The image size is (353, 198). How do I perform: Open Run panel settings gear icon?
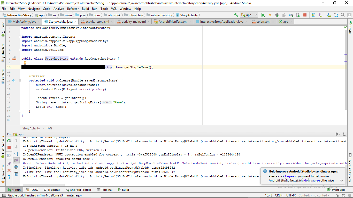tap(337, 134)
